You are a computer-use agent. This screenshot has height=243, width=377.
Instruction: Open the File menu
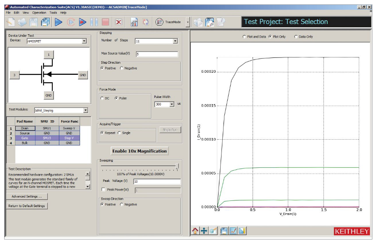click(x=8, y=13)
